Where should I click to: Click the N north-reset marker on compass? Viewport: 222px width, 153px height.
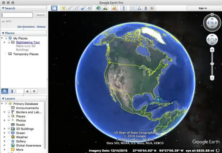pos(212,14)
